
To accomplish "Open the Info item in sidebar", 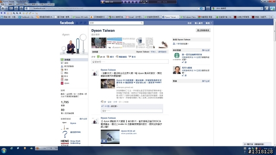I will 64,63.
